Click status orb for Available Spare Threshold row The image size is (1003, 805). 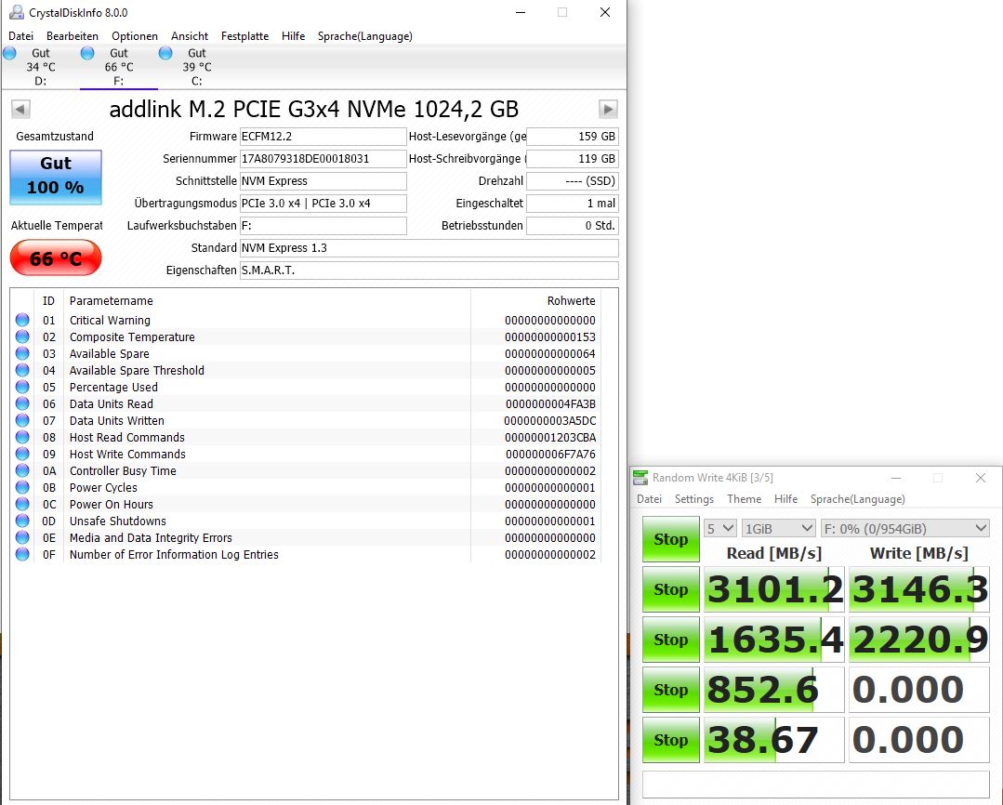pos(22,370)
